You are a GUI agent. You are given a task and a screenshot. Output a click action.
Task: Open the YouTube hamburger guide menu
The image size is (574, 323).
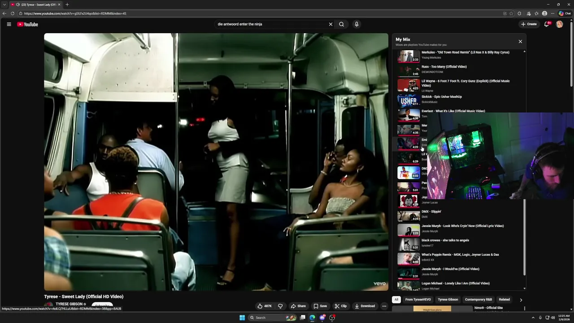[9, 24]
